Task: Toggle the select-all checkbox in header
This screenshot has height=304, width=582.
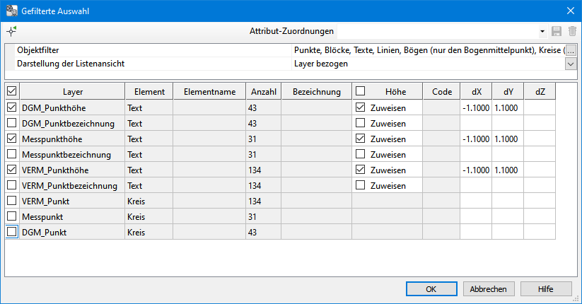Action: pos(11,91)
